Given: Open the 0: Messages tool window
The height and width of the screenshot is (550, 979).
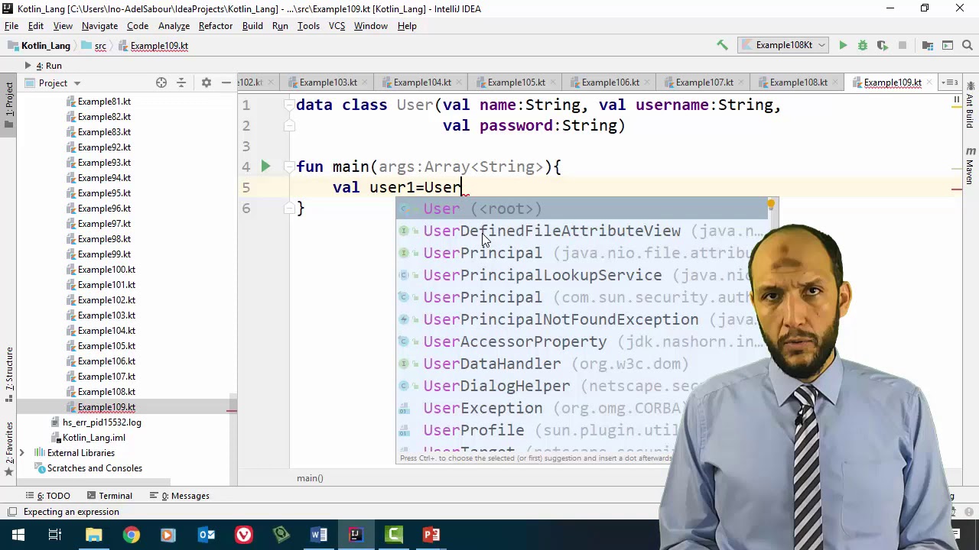Looking at the screenshot, I should click(x=178, y=496).
